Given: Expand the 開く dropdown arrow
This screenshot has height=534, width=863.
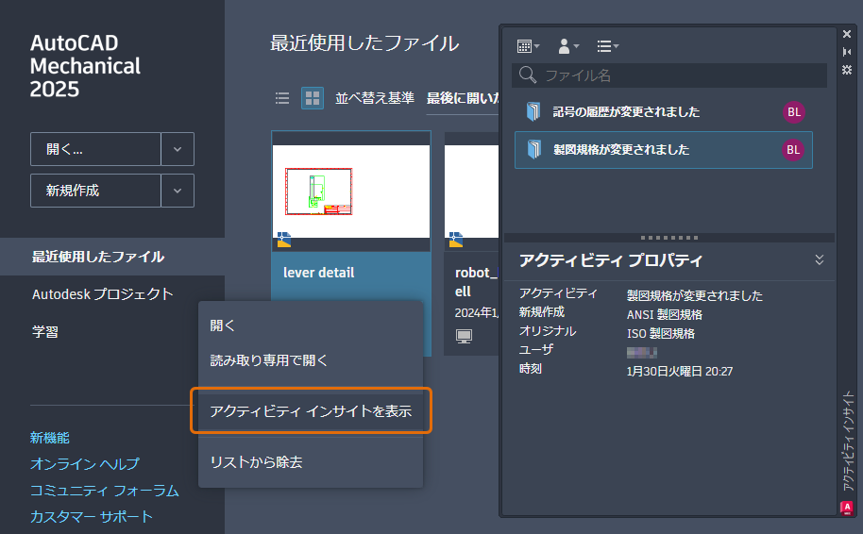Looking at the screenshot, I should pyautogui.click(x=178, y=149).
